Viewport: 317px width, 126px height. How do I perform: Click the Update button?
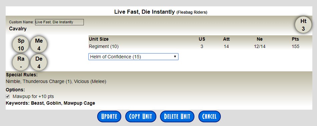click(109, 117)
